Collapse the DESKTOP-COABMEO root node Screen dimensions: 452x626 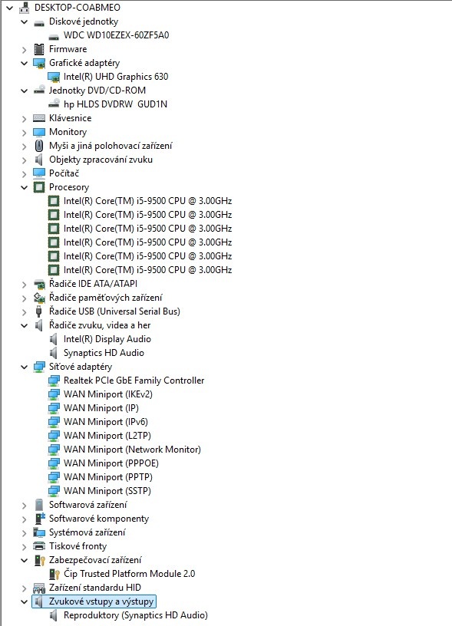coord(9,8)
